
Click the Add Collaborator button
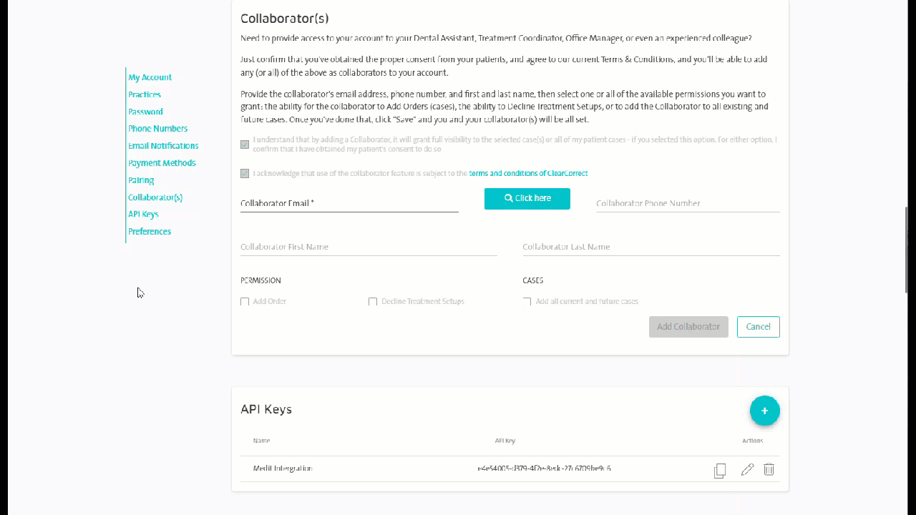[688, 327]
